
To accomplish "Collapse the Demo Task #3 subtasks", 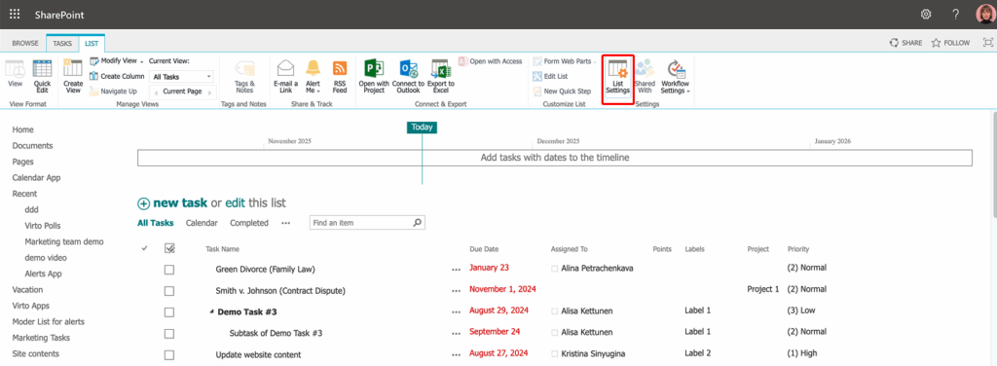I will pyautogui.click(x=211, y=312).
